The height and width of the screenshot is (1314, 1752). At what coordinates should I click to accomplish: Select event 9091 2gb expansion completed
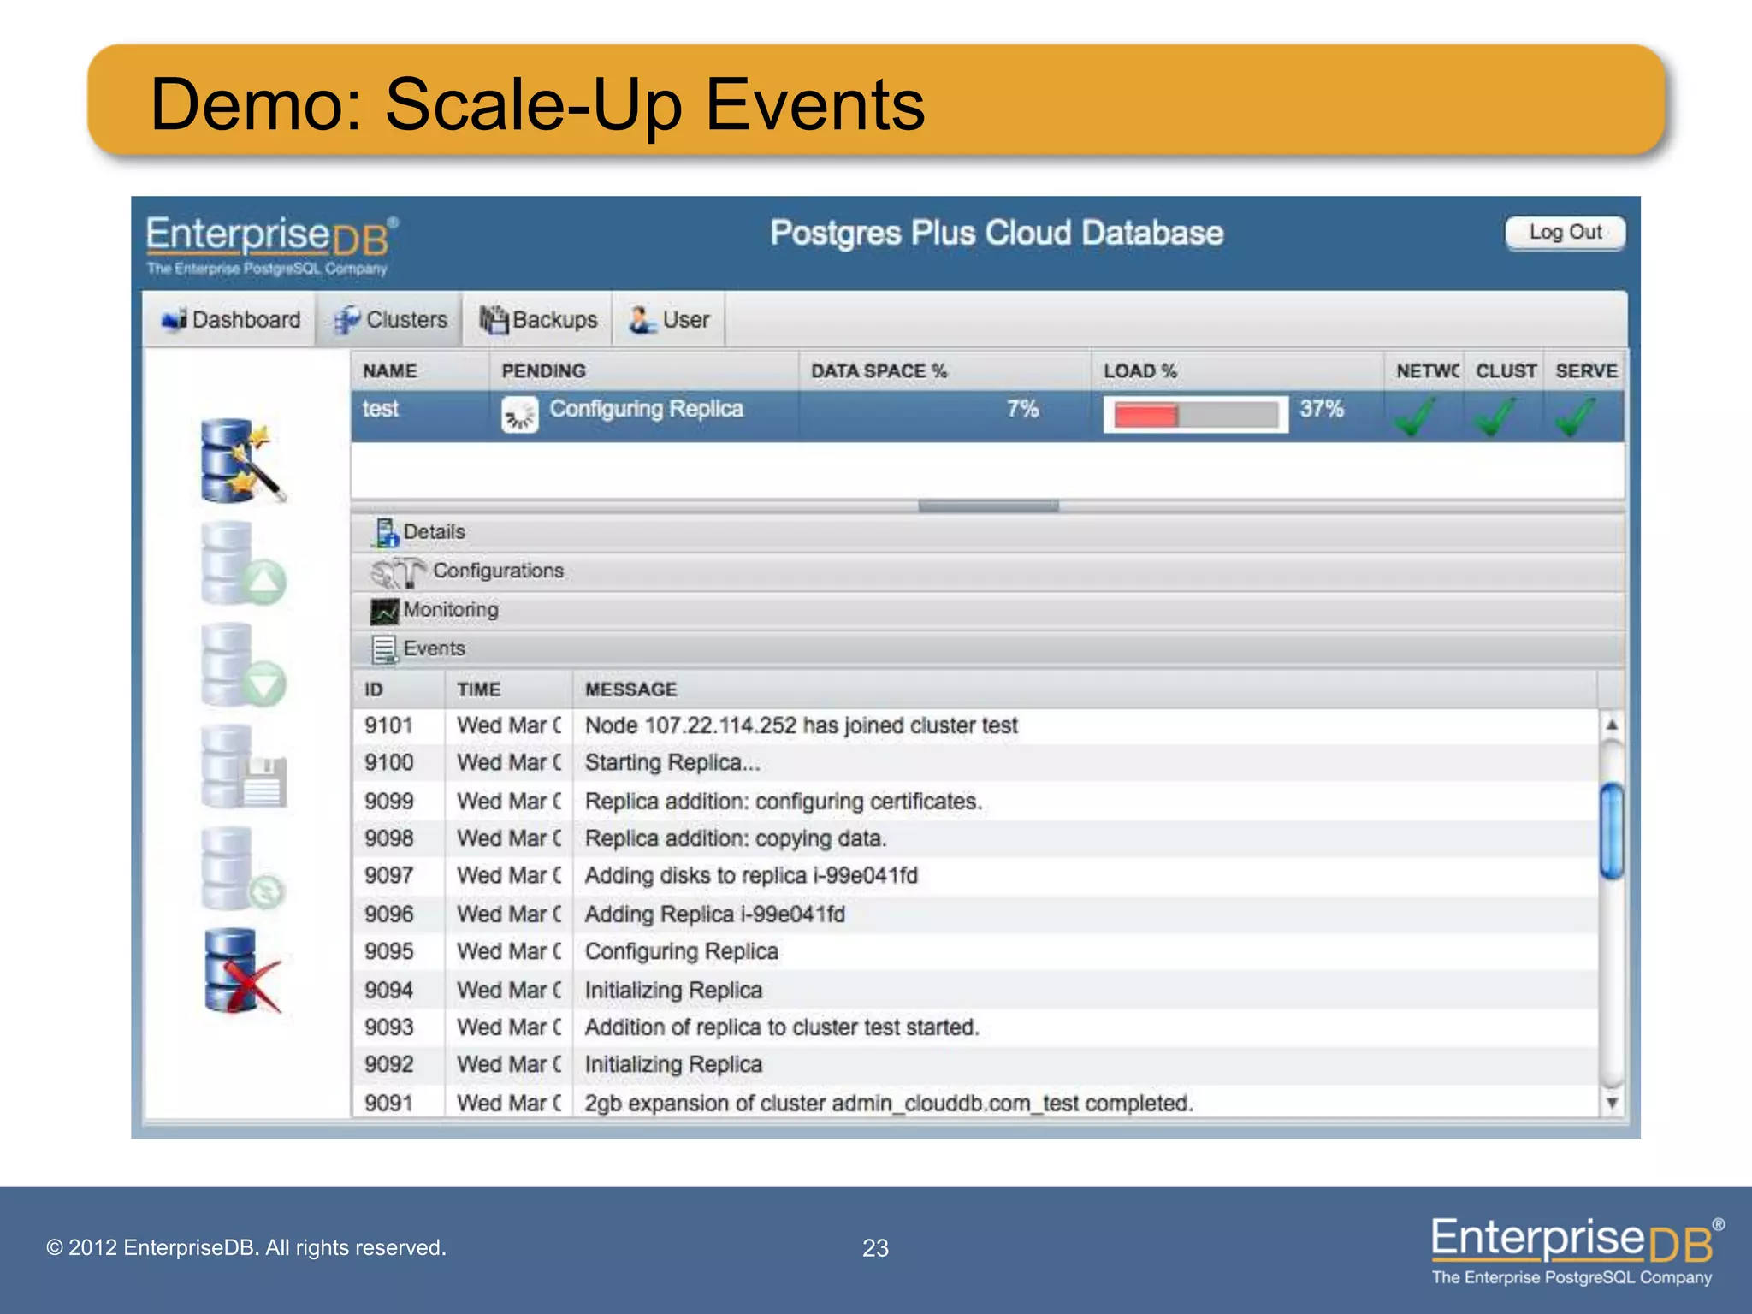pos(975,1103)
